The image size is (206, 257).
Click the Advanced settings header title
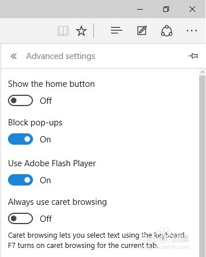coord(61,56)
